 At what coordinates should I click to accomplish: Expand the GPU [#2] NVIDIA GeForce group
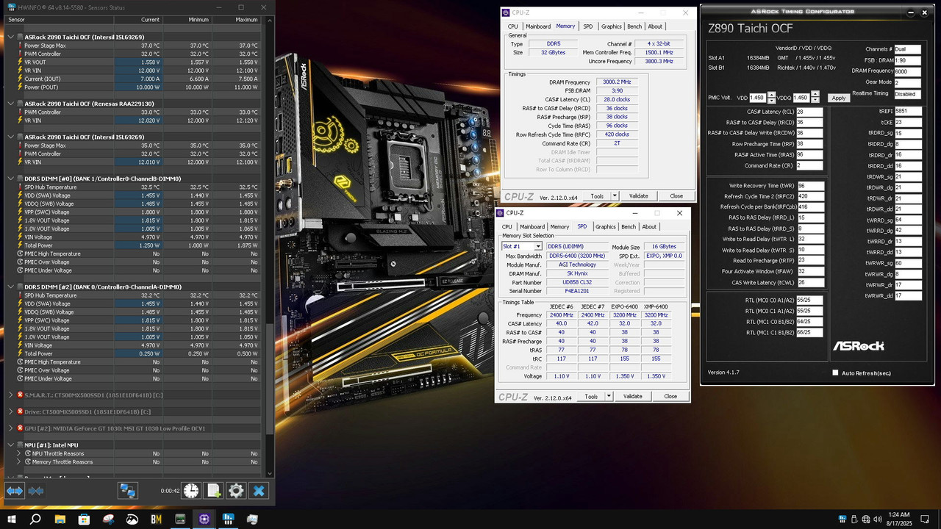click(x=10, y=428)
